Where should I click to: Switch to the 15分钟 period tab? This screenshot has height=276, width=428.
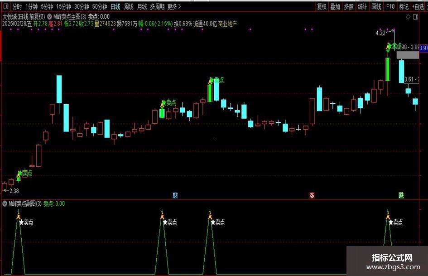tap(63, 6)
